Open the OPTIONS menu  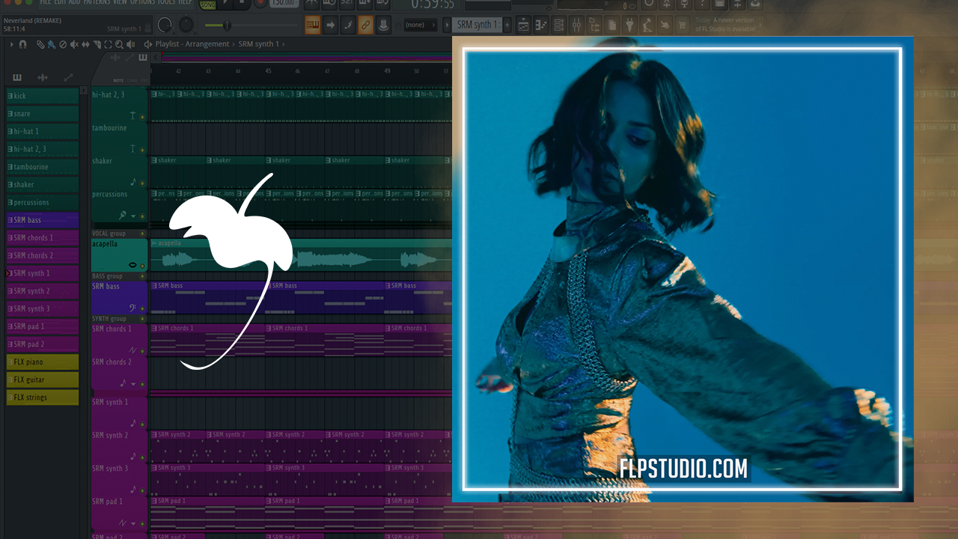point(142,3)
